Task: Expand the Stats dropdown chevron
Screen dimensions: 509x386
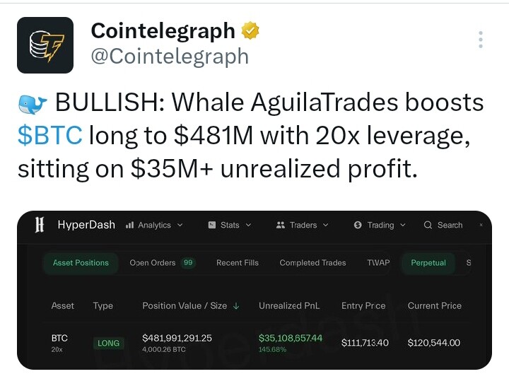Action: pos(248,225)
